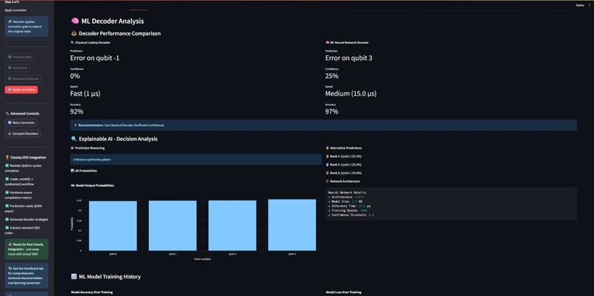This screenshot has height=296, width=594.
Task: Click the magnifier icon beside Explainable AI heading
Action: [x=74, y=139]
